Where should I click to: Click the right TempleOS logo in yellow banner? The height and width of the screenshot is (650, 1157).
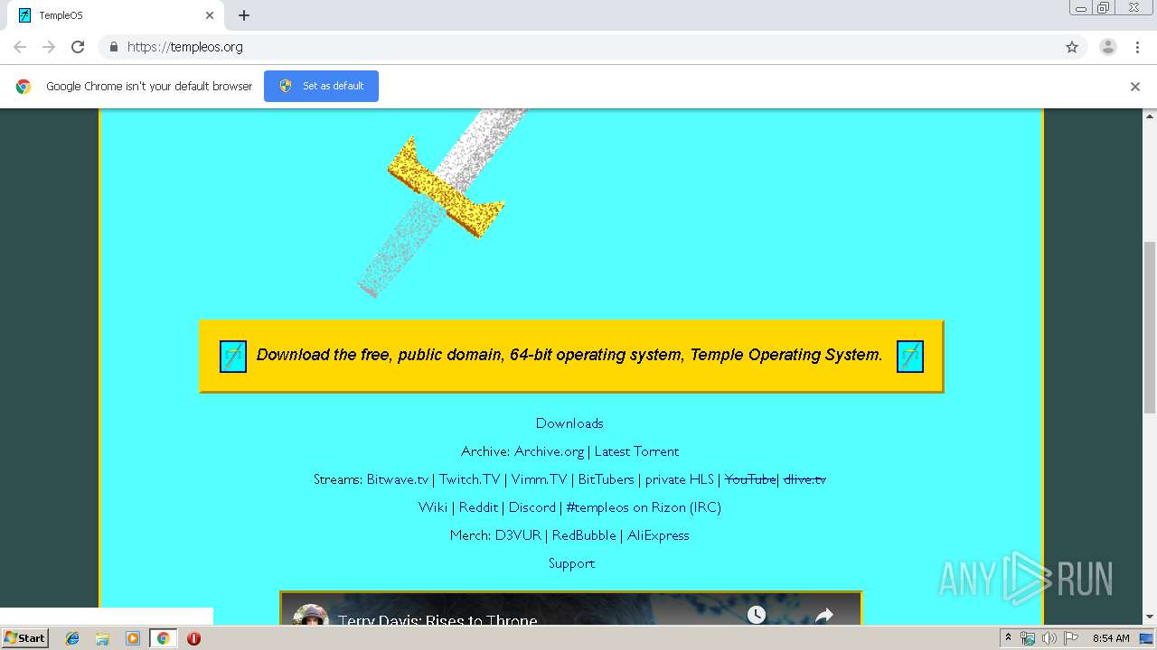point(910,356)
